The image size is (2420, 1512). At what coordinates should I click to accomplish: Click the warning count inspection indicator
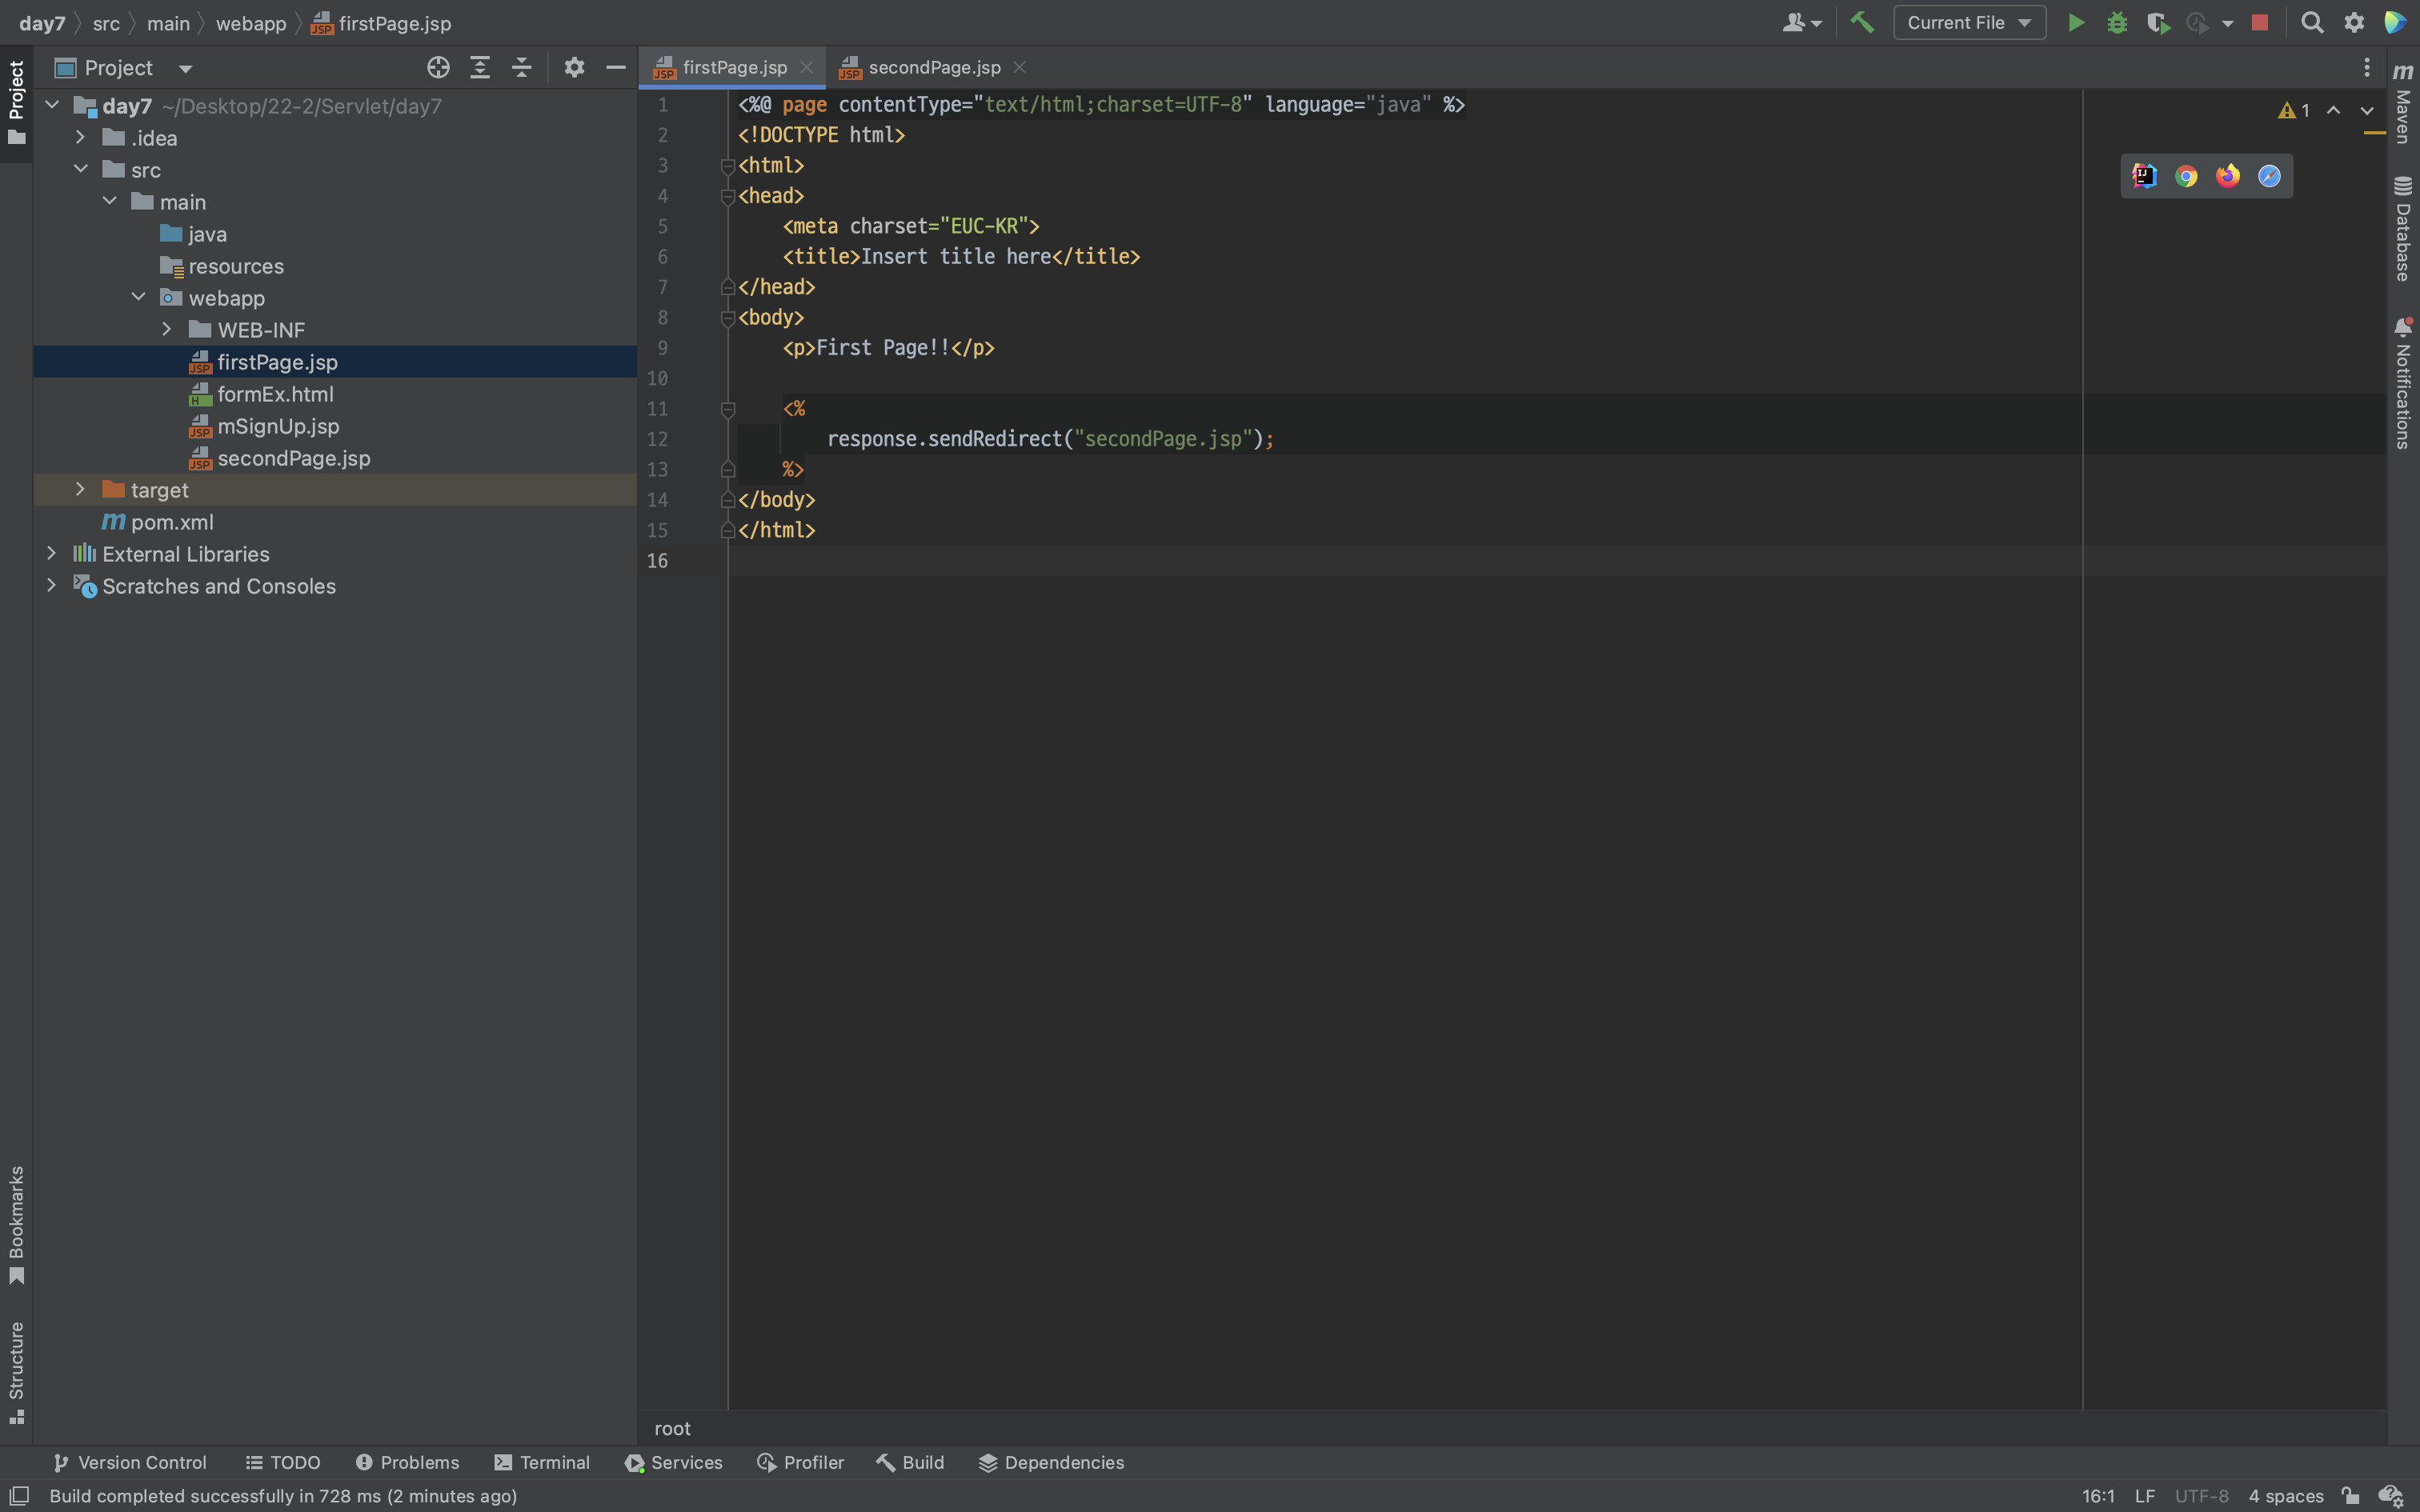[x=2294, y=111]
